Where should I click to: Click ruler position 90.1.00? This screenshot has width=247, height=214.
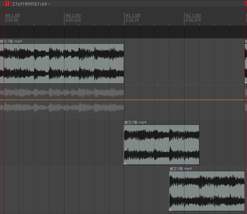[72, 15]
